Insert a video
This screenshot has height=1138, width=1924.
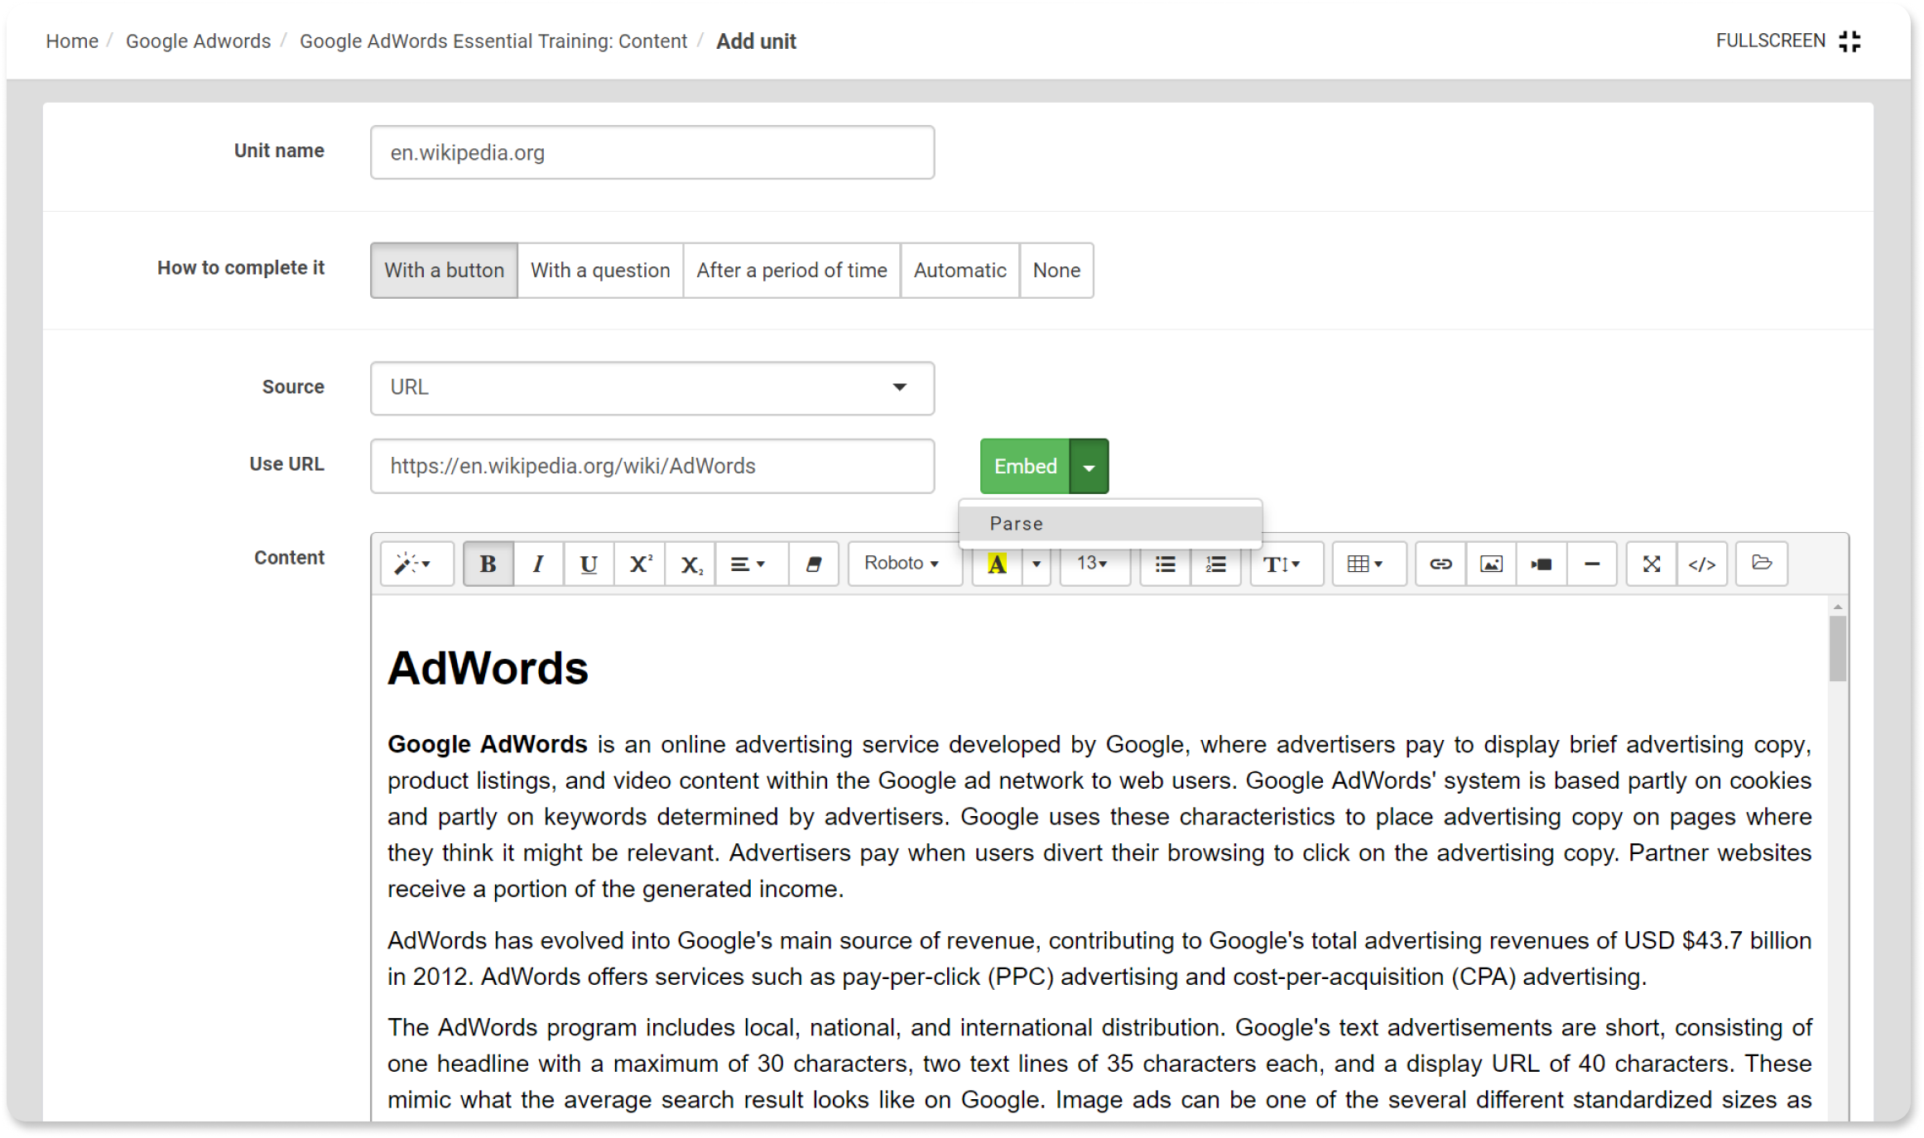pos(1542,564)
